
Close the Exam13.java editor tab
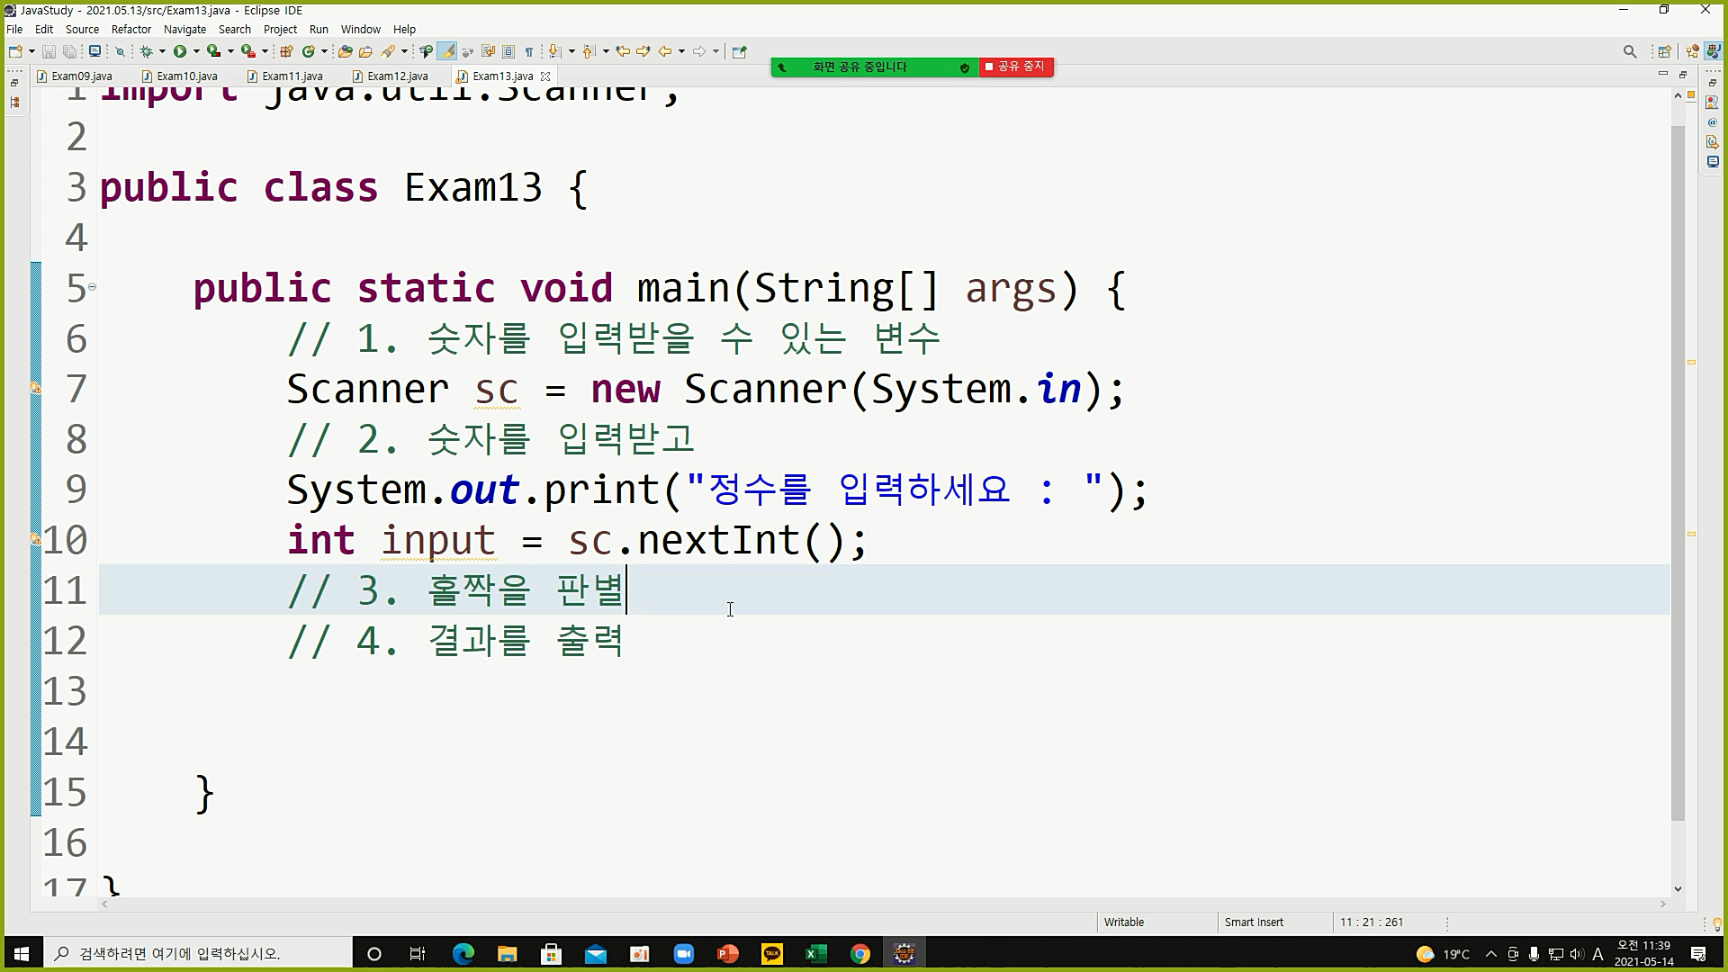click(x=545, y=76)
